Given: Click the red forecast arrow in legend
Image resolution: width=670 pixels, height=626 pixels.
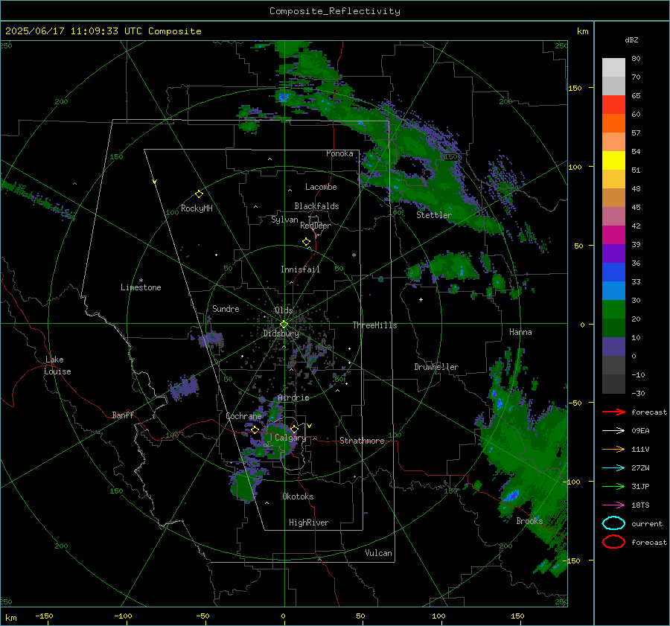Looking at the screenshot, I should (x=613, y=412).
